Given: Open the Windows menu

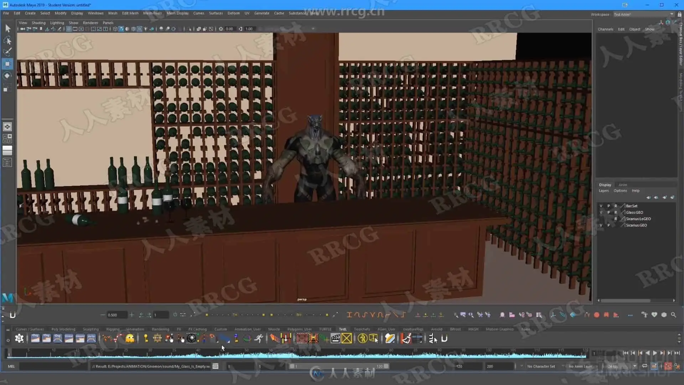Looking at the screenshot, I should pyautogui.click(x=95, y=13).
